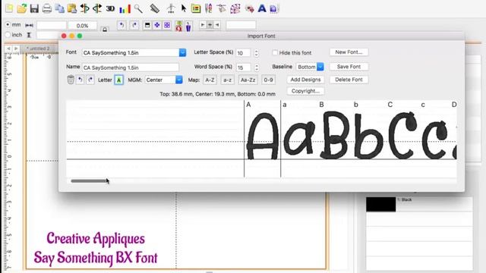Click the 0-9 map button
Image resolution: width=486 pixels, height=273 pixels.
click(268, 80)
